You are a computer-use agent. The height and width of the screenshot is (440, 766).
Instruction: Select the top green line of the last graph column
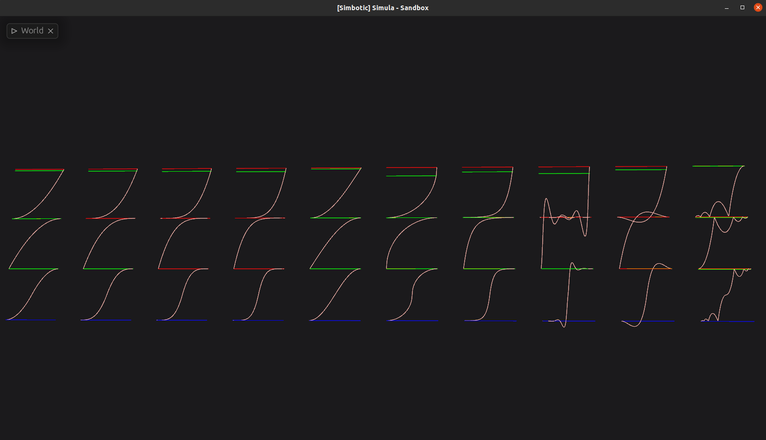718,166
